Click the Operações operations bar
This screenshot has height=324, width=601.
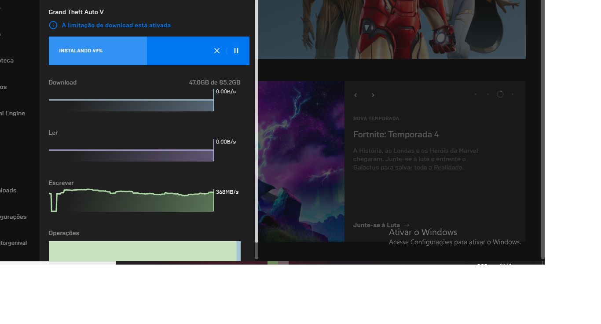click(145, 251)
